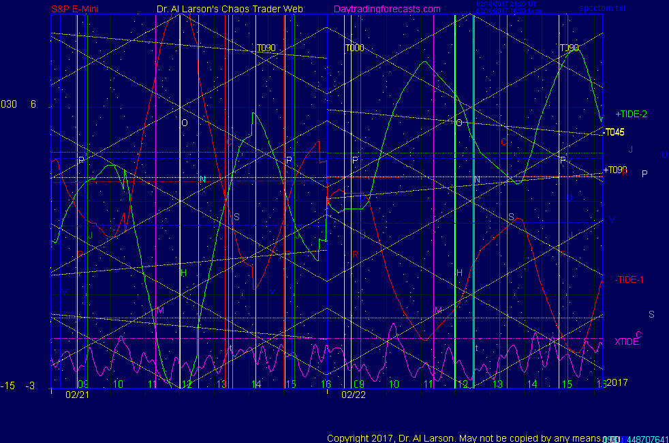The width and height of the screenshot is (669, 443).
Task: Click the "T090" marker in the 02/21 session
Action: coord(266,48)
